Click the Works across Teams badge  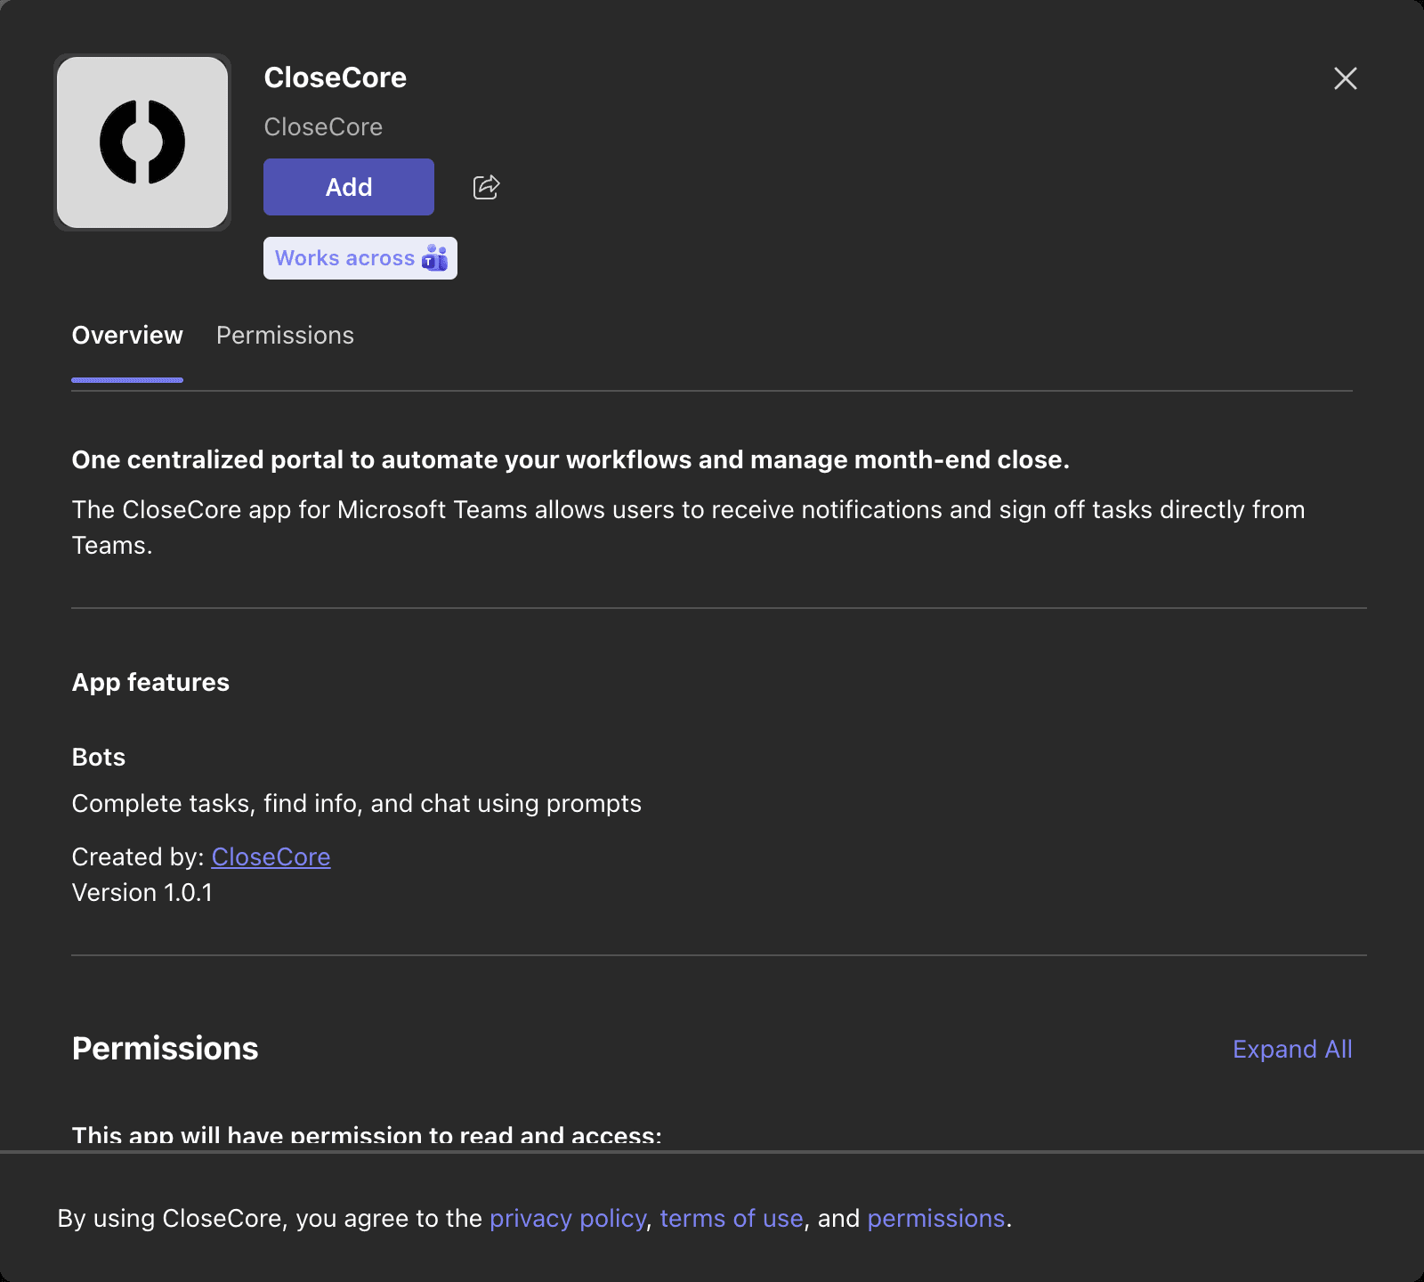pyautogui.click(x=360, y=258)
